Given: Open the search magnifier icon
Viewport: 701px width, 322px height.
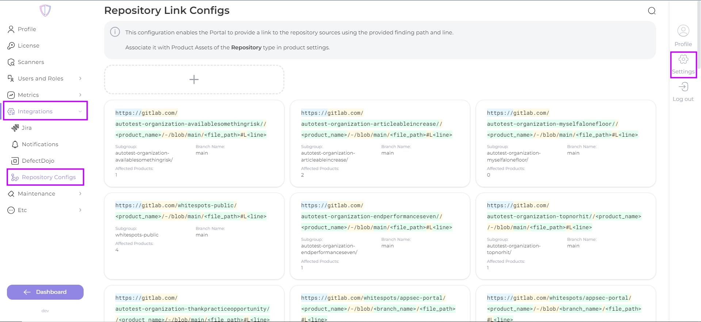Looking at the screenshot, I should 652,11.
